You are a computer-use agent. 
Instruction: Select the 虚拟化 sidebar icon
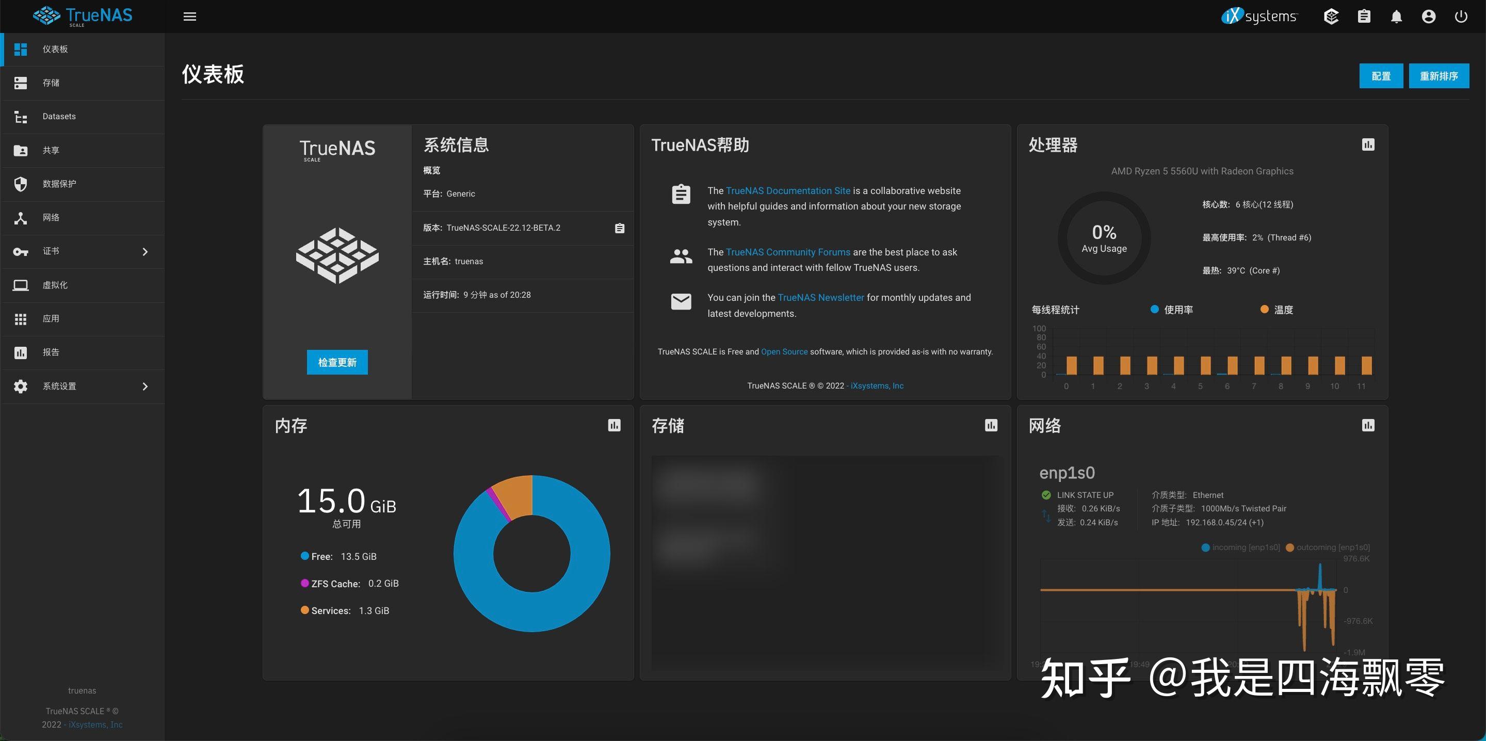point(21,284)
